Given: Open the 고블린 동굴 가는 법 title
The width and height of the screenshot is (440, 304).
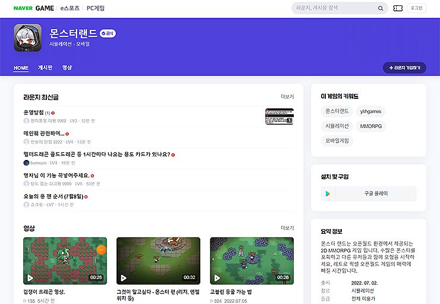Looking at the screenshot, I should 231,292.
